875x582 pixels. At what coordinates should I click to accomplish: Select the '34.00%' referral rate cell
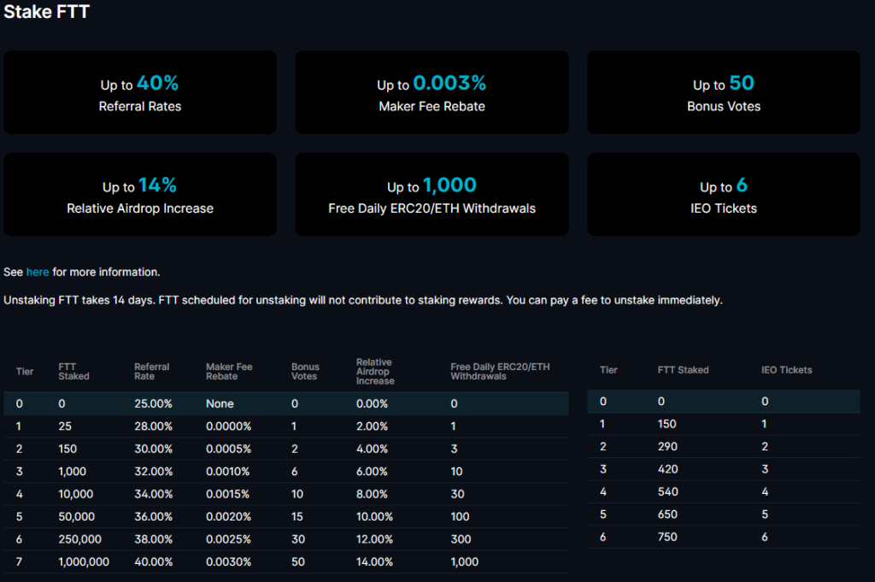153,494
